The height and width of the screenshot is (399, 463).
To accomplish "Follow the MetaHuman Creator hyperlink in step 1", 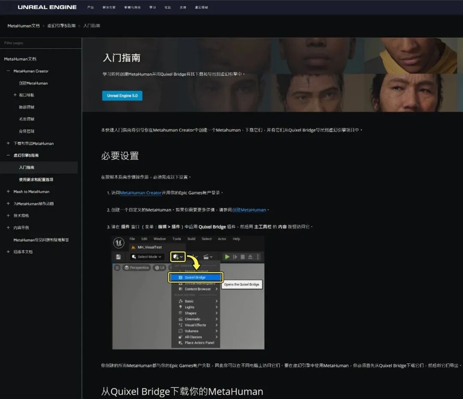I will pyautogui.click(x=141, y=193).
